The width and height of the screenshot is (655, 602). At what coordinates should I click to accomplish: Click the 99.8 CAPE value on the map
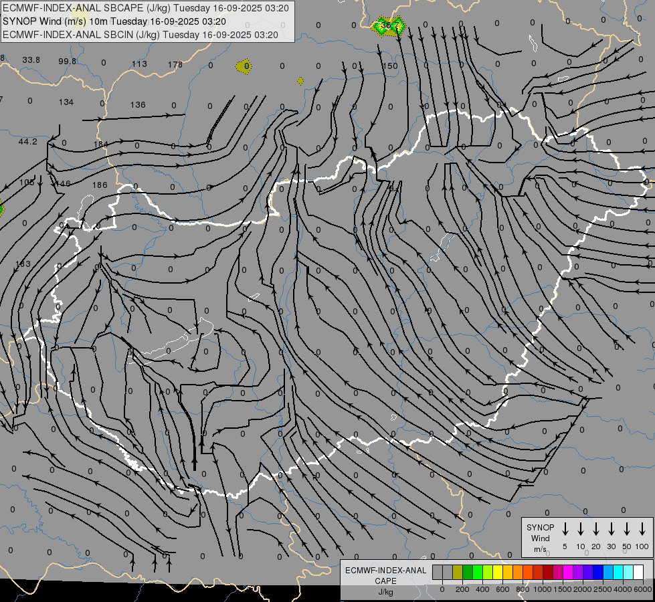68,62
